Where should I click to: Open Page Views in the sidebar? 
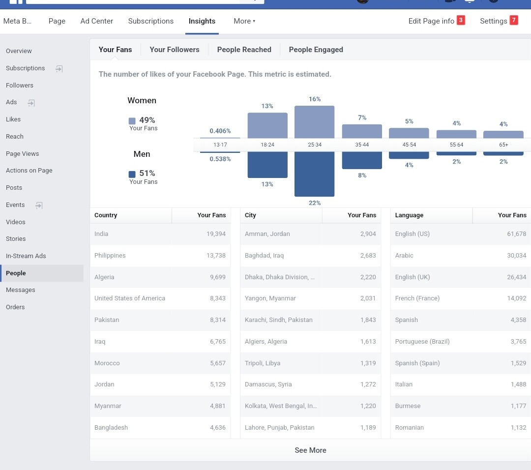tap(22, 154)
